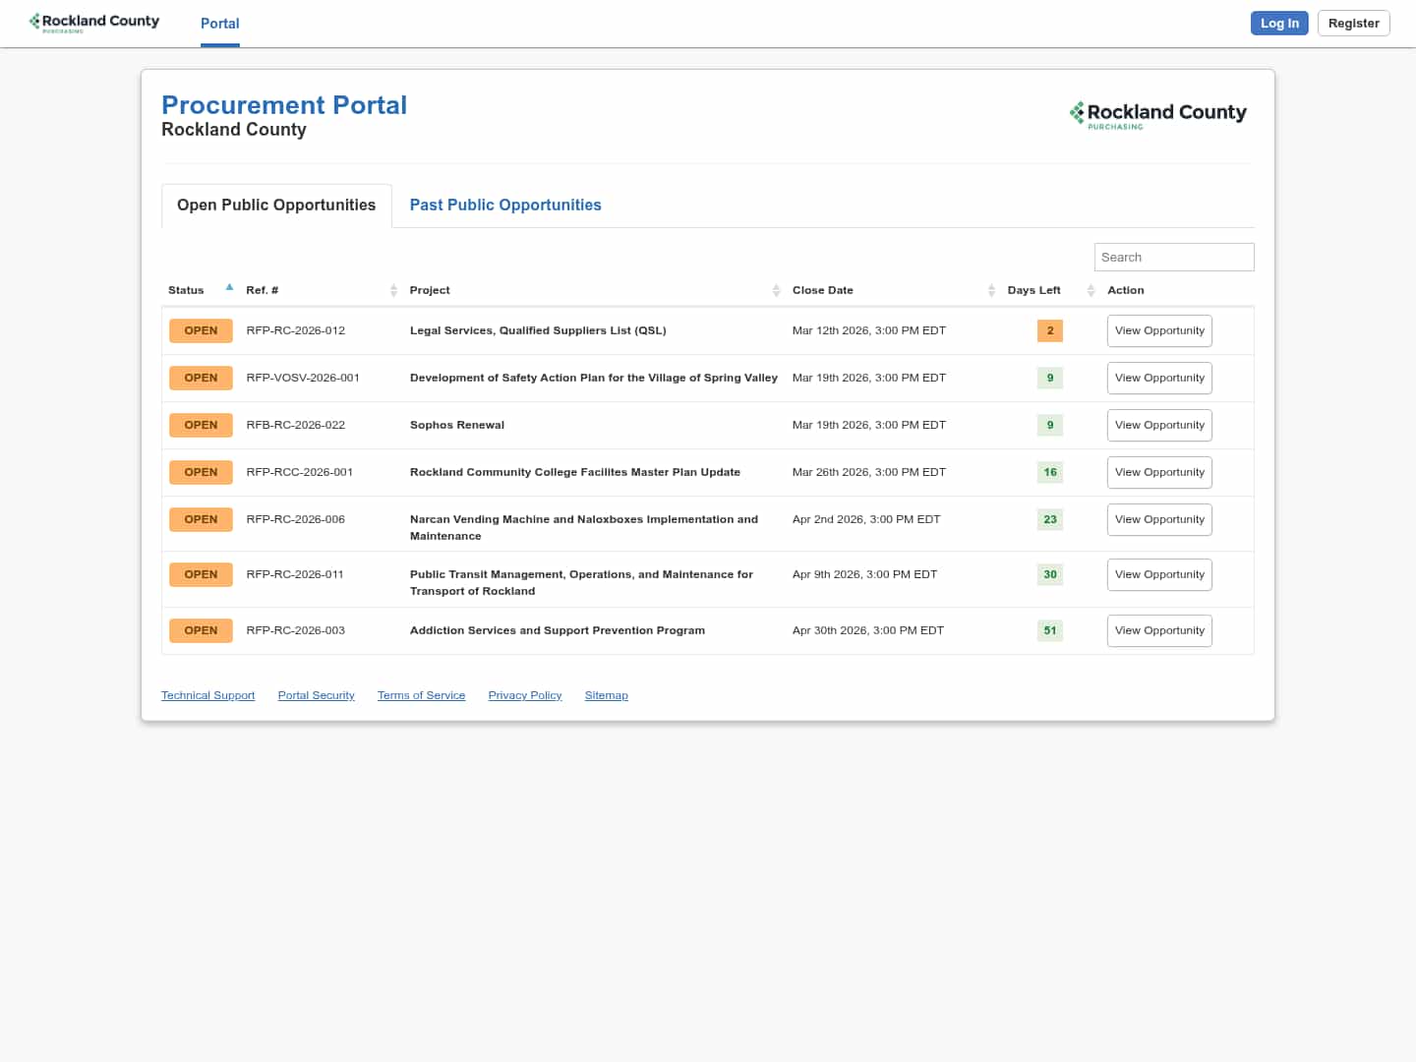
Task: View Opportunity for Addiction Services program
Action: [1158, 630]
